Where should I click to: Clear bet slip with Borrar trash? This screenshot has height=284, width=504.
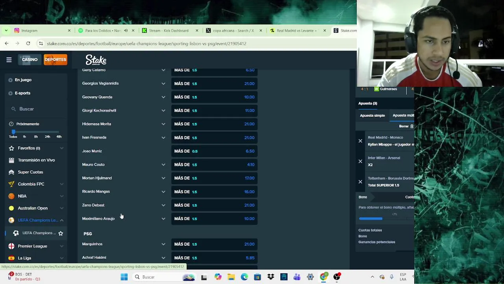tap(406, 126)
